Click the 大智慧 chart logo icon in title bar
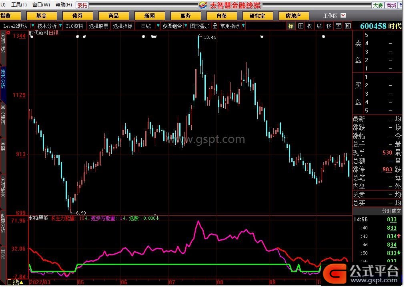This screenshot has height=287, width=405. click(203, 5)
